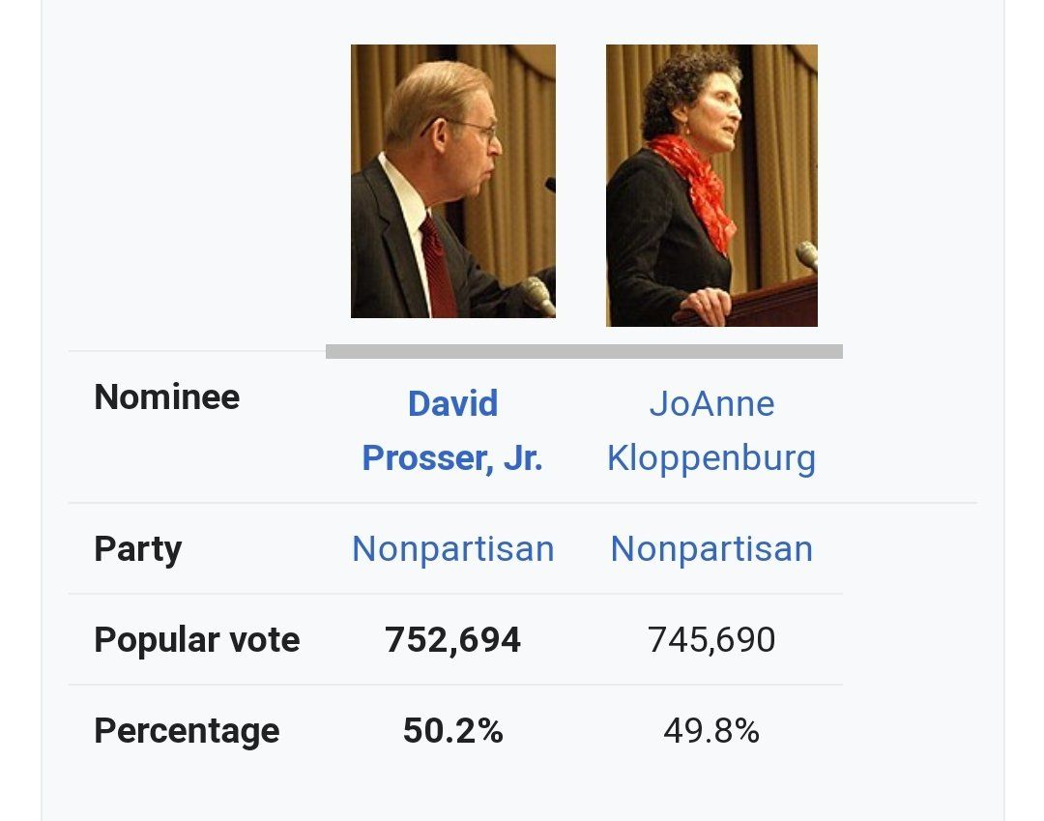Image resolution: width=1044 pixels, height=821 pixels.
Task: Select the Party row header
Action: 137,548
